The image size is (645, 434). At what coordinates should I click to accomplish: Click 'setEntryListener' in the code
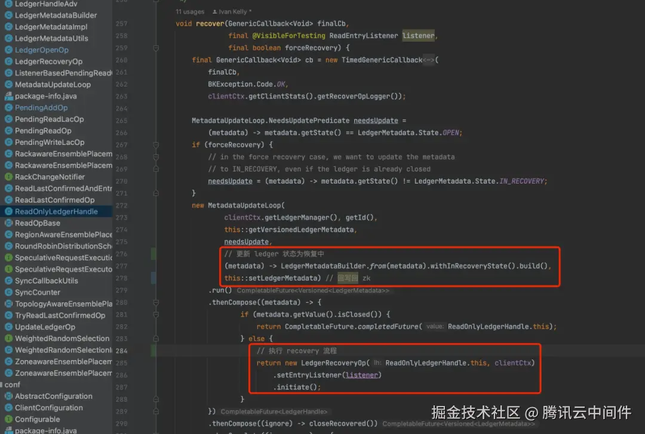point(309,375)
